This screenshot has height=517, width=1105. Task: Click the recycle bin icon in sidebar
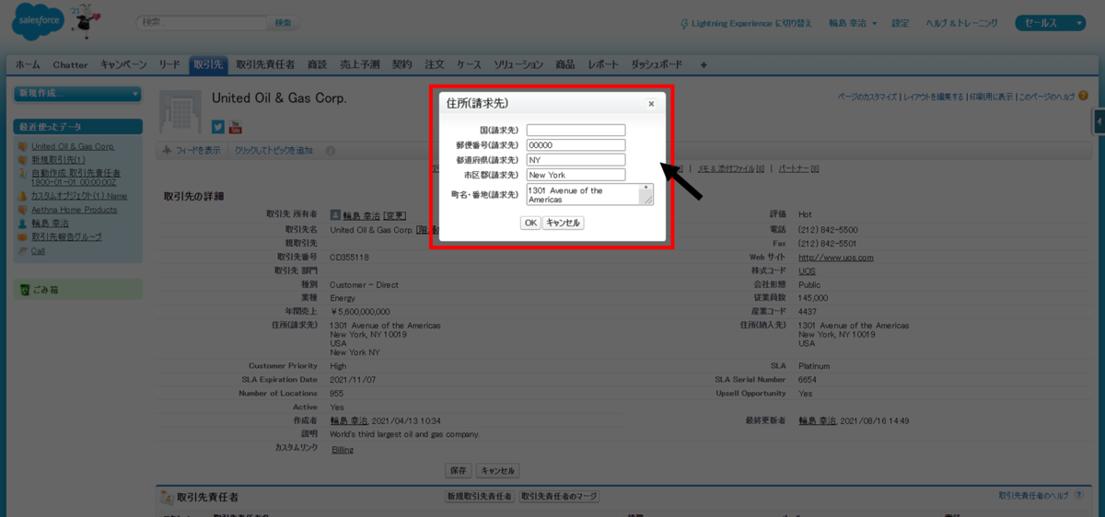pyautogui.click(x=25, y=290)
